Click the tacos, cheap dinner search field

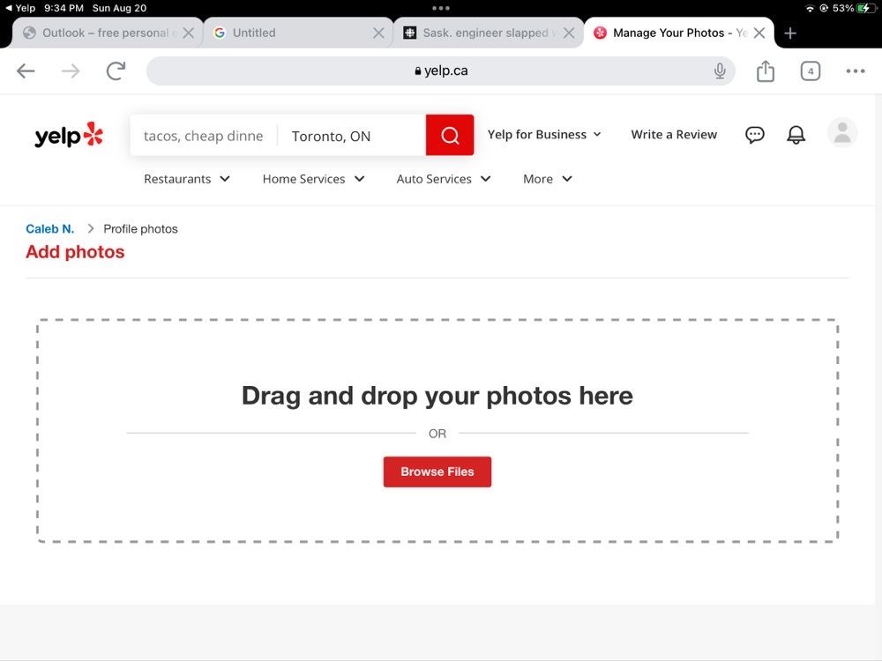204,136
